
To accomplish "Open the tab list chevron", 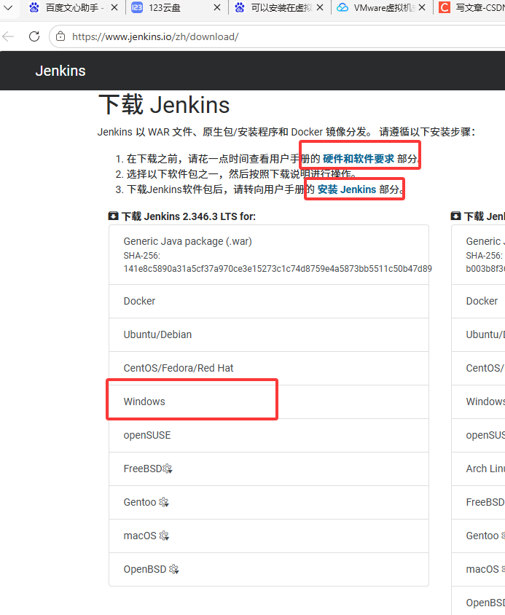I will click(8, 7).
